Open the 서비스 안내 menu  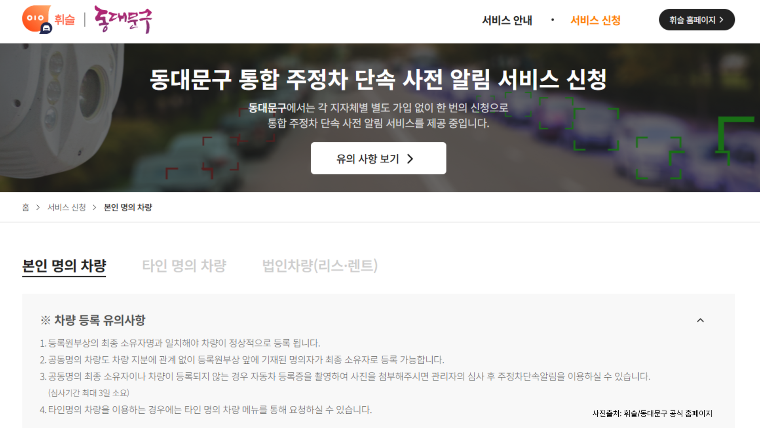[507, 20]
